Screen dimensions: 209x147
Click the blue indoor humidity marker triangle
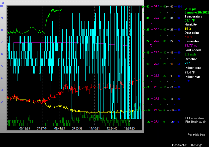tap(174, 121)
